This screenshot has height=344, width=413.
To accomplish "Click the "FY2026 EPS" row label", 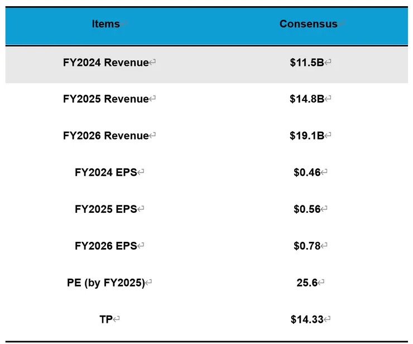I will pyautogui.click(x=106, y=246).
